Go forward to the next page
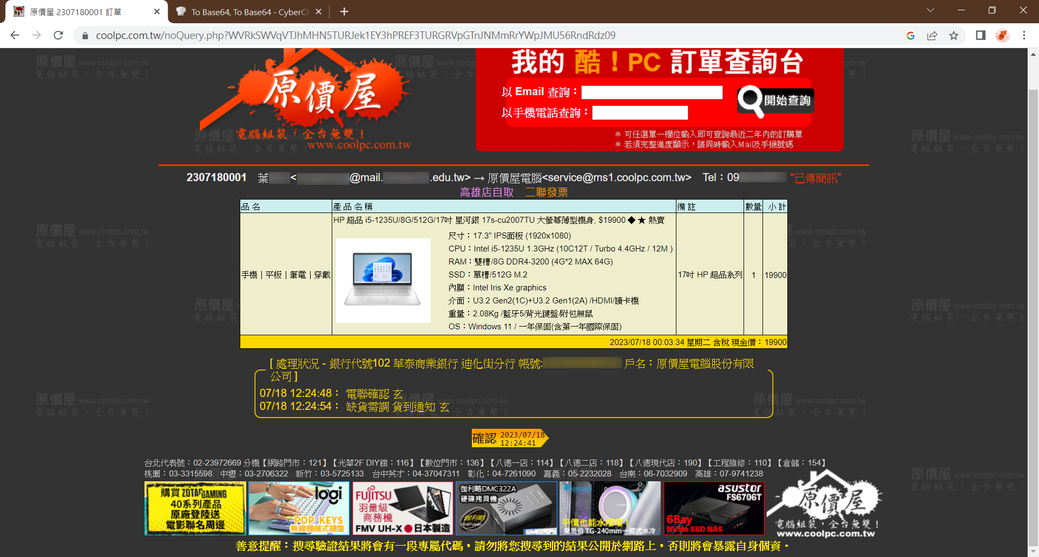Screen dimensions: 1039x557 pos(36,35)
